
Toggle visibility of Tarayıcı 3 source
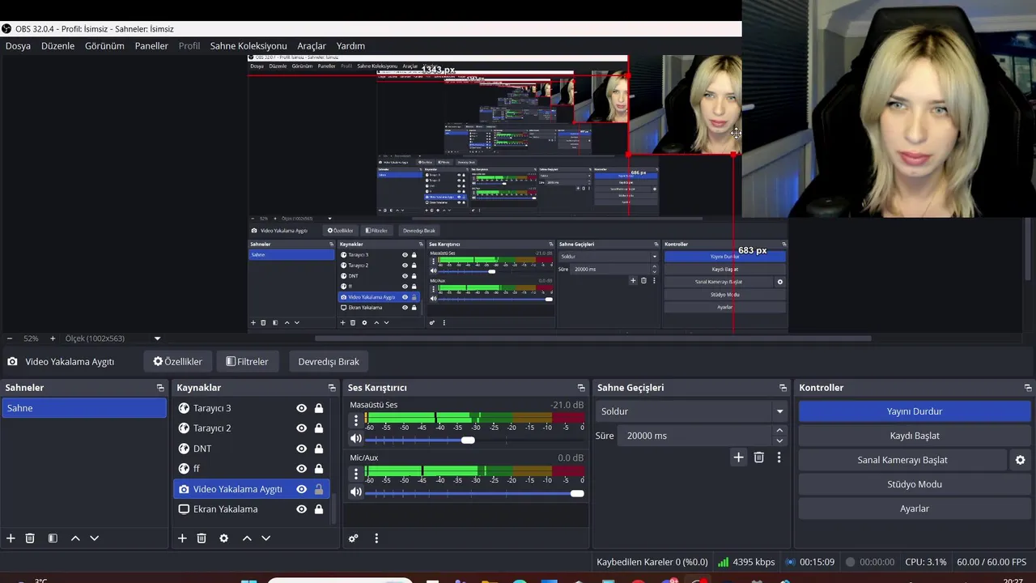[301, 408]
